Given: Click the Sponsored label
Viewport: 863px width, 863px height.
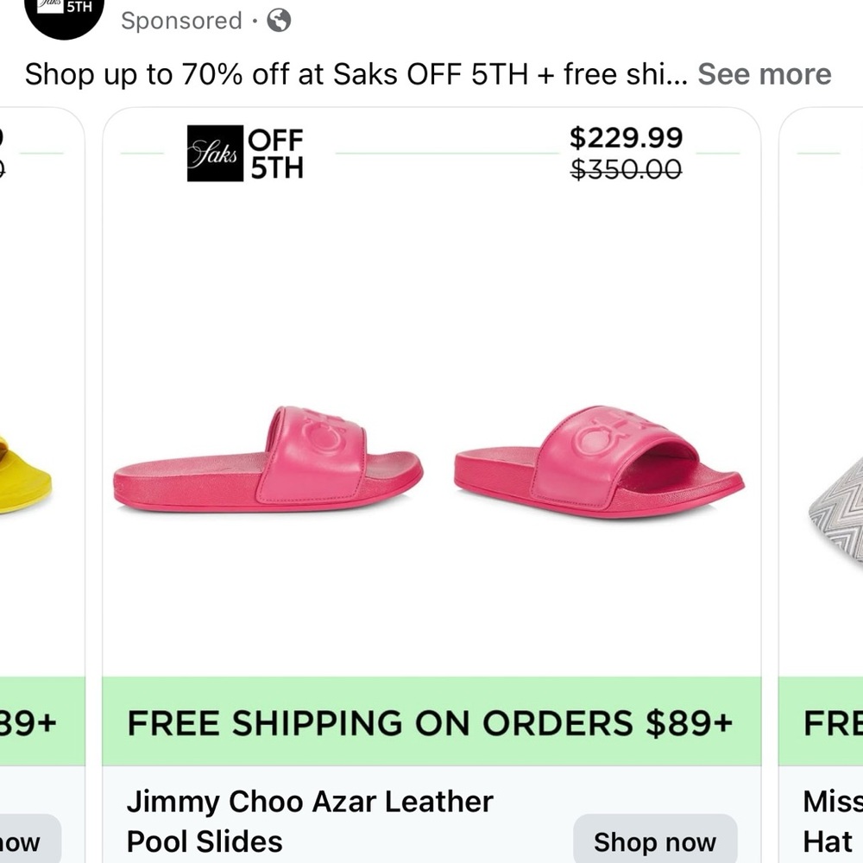Looking at the screenshot, I should point(180,21).
